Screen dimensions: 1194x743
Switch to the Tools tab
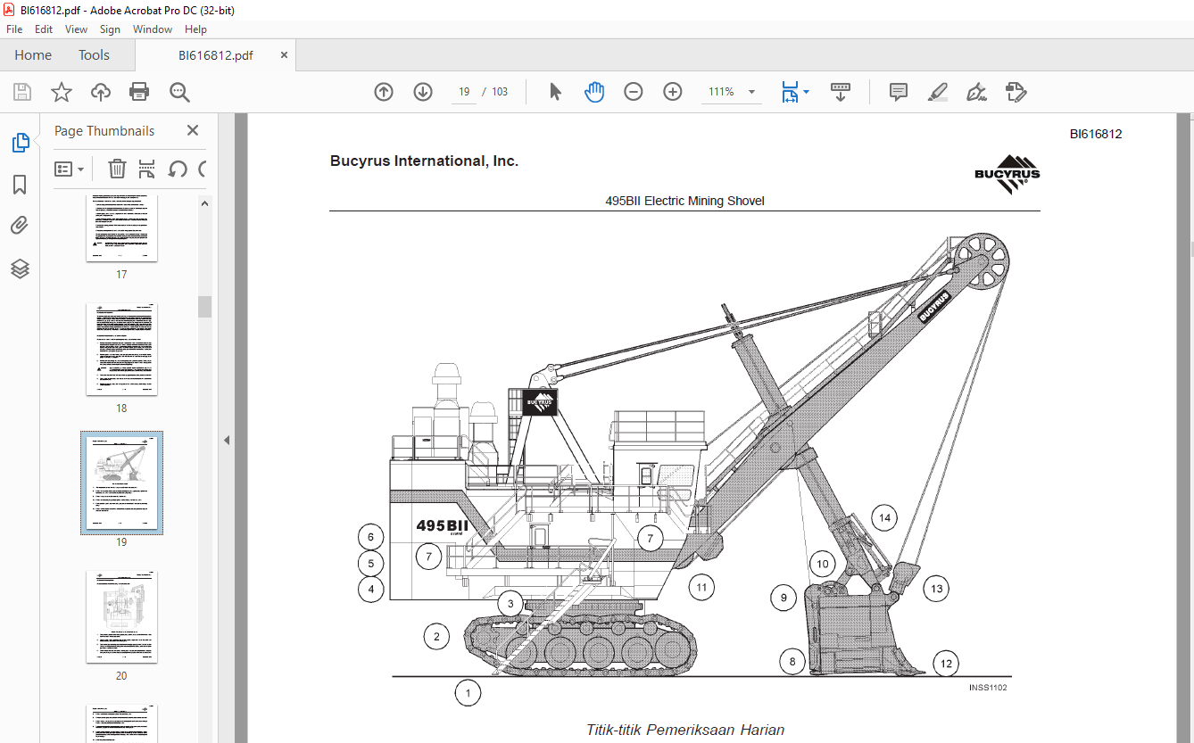coord(94,55)
